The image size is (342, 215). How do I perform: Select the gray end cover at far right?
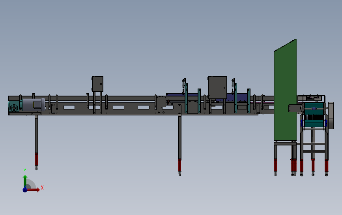point(331,115)
